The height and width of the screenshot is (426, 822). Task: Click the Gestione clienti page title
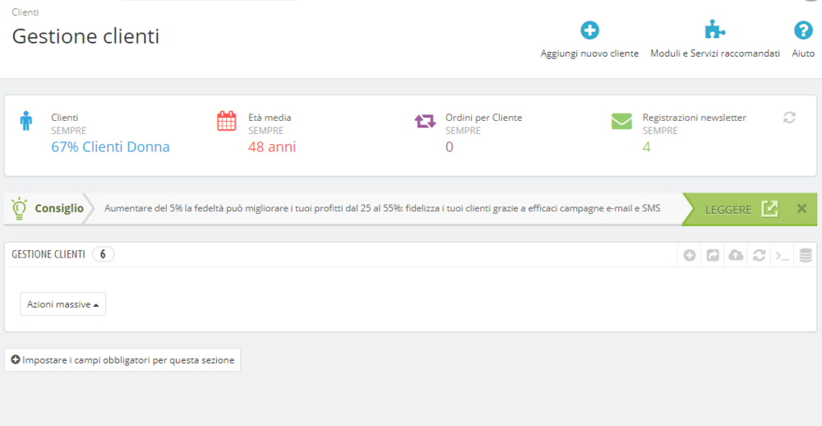click(85, 36)
